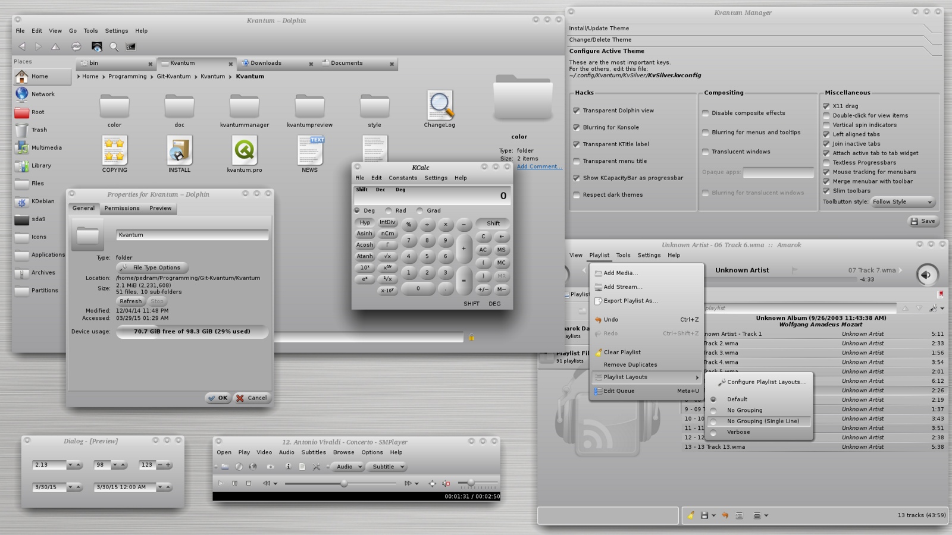This screenshot has height=535, width=952.
Task: Select Rad angle mode in KCalc
Action: (x=389, y=210)
